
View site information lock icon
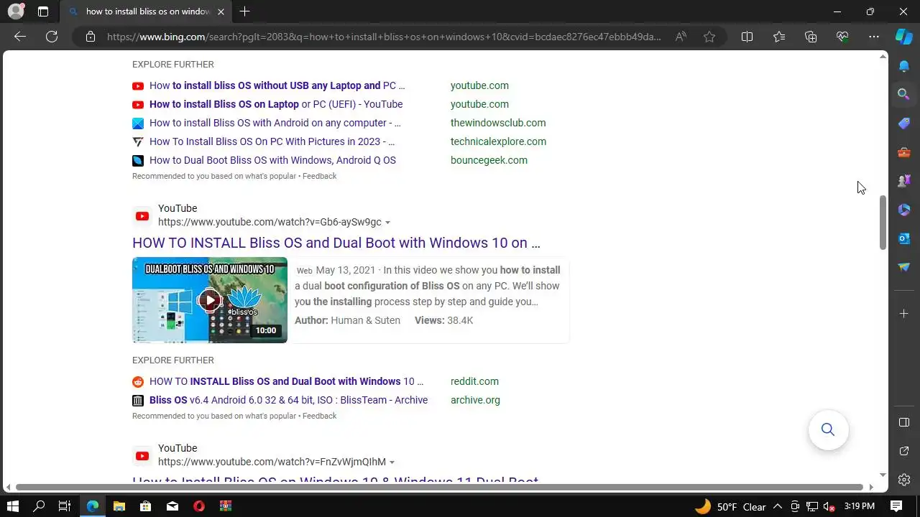point(90,37)
